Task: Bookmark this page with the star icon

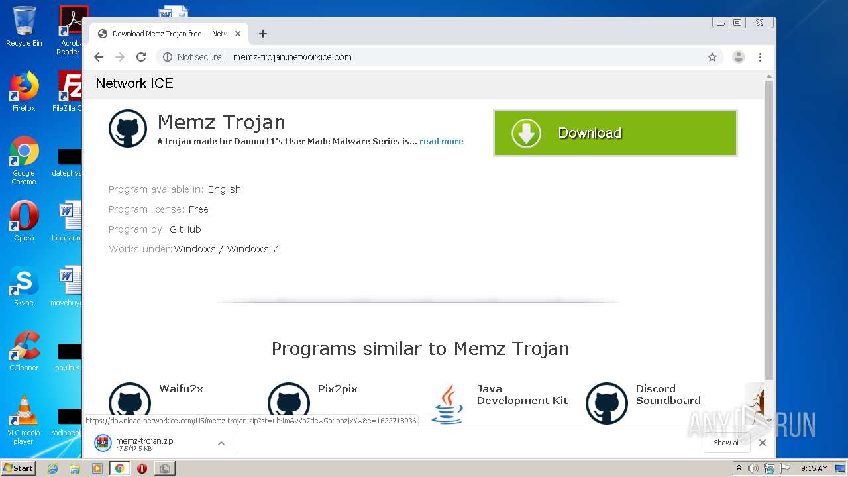Action: pos(712,57)
